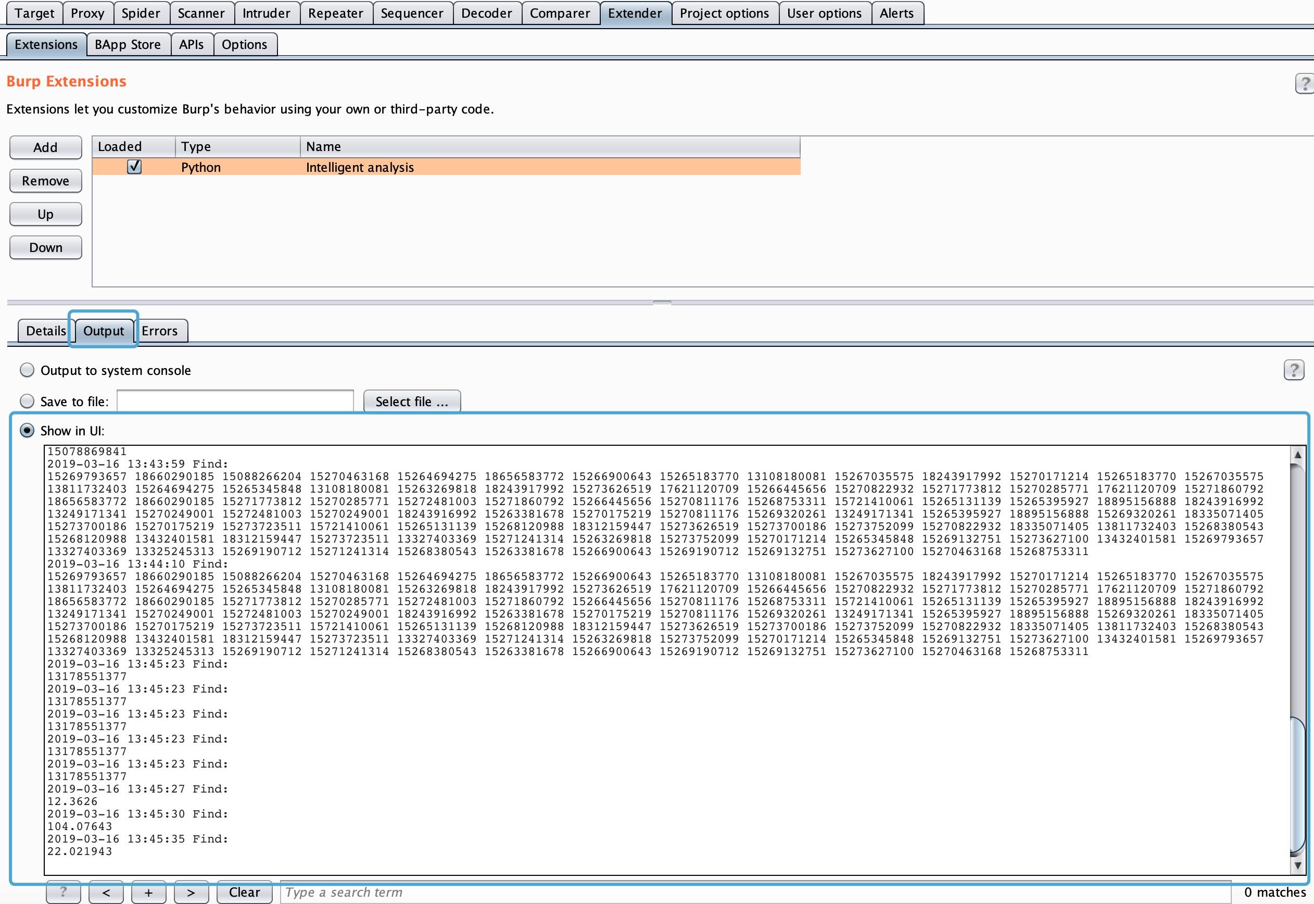
Task: Click the value 12.3626 in output
Action: click(72, 801)
